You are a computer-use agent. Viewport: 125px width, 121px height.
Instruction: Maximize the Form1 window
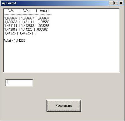click(116, 3)
